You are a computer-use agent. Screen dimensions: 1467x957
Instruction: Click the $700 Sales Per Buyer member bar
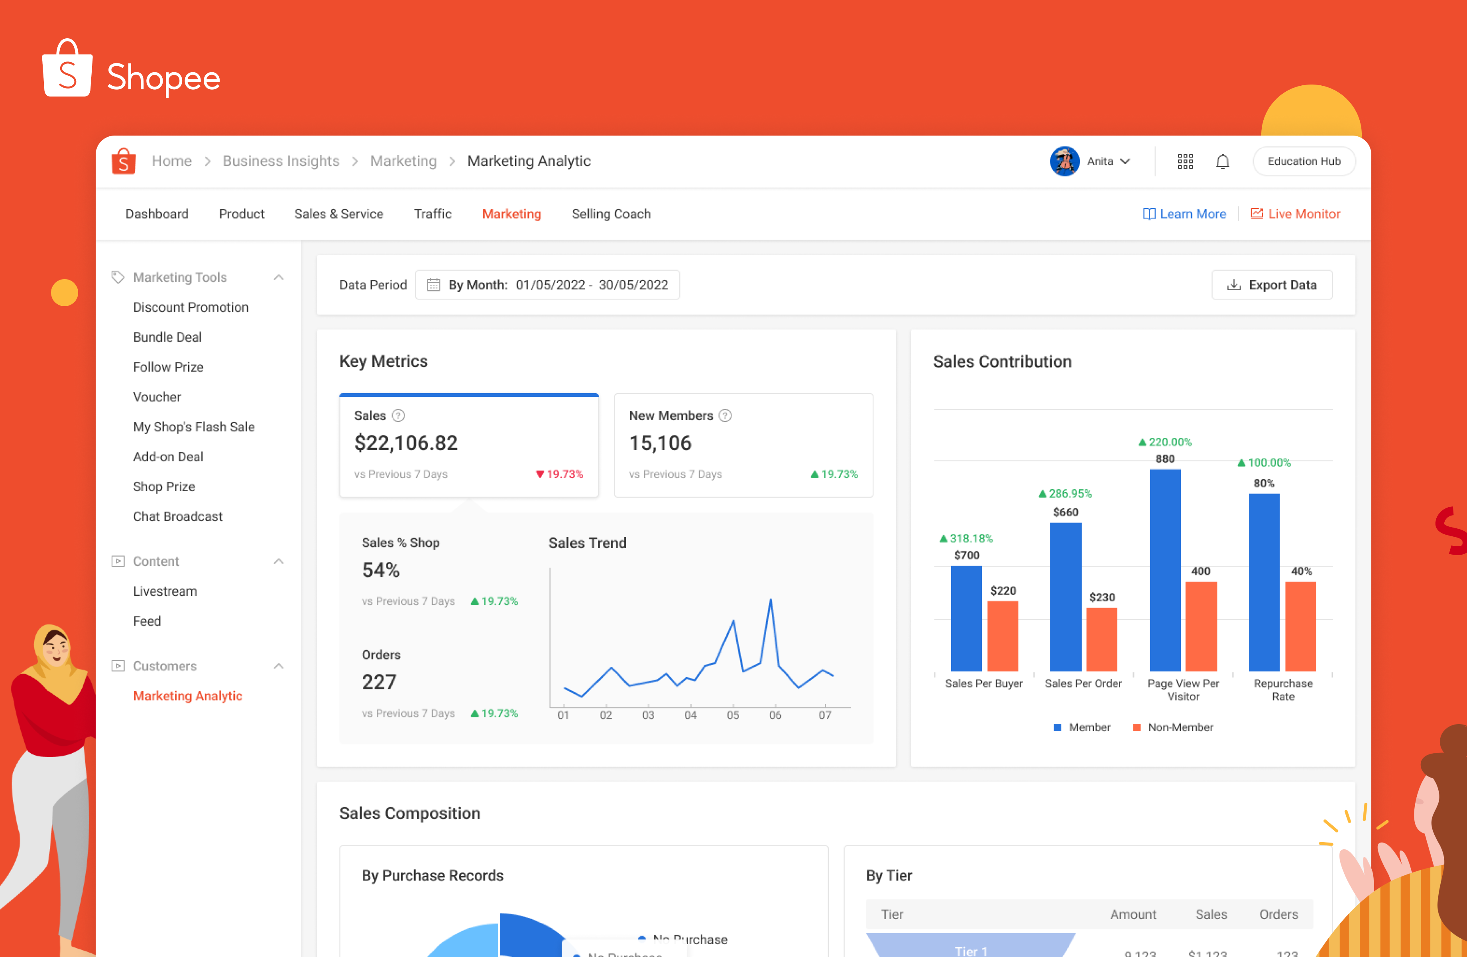pyautogui.click(x=966, y=618)
